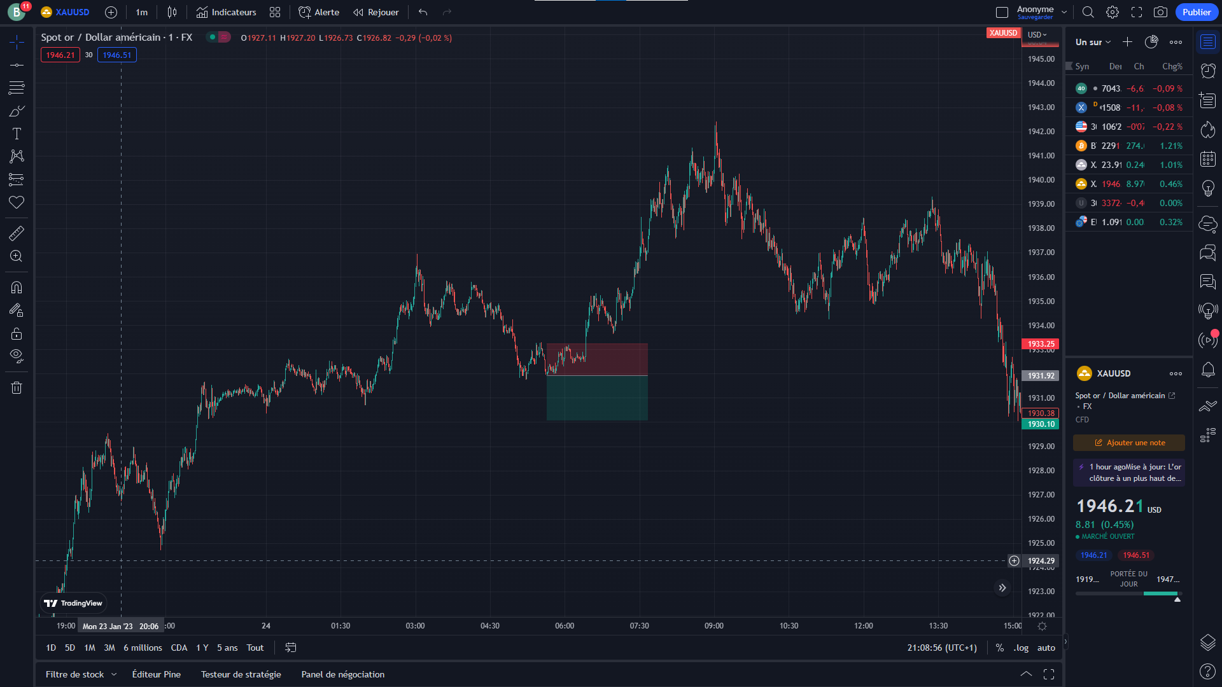Activate the magnet mode icon

[17, 288]
